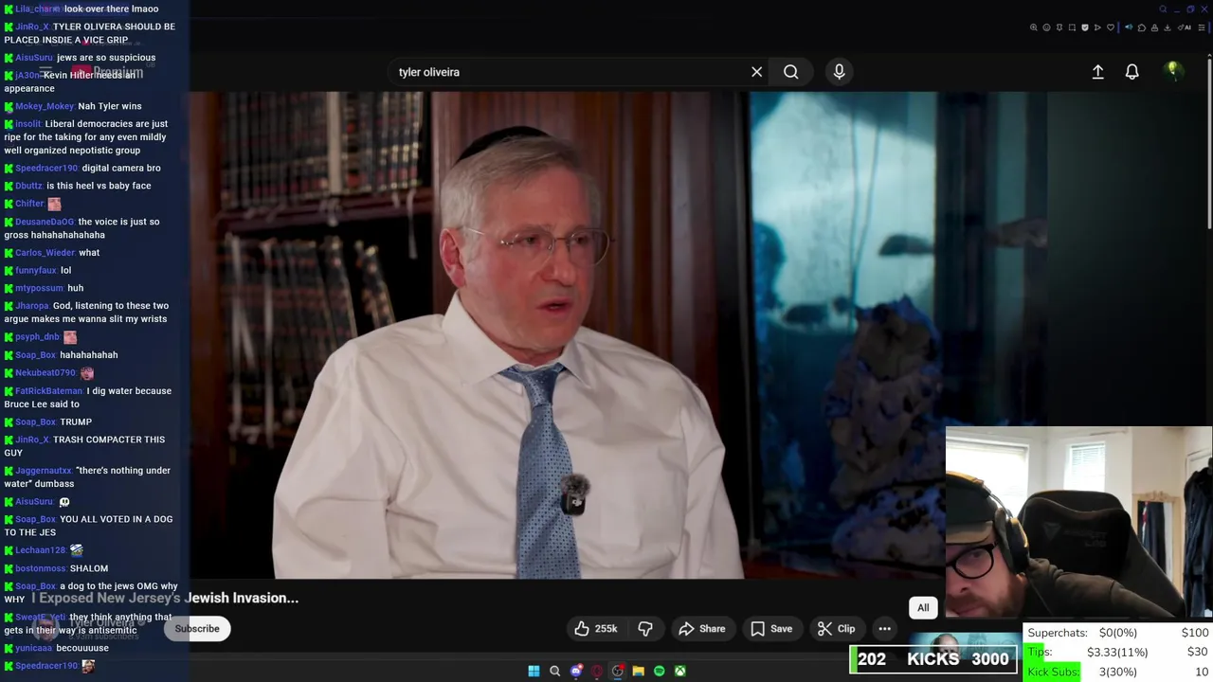
Task: Share the video
Action: pyautogui.click(x=701, y=629)
